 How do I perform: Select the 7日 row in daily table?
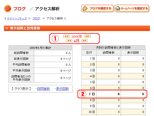[x=114, y=94]
